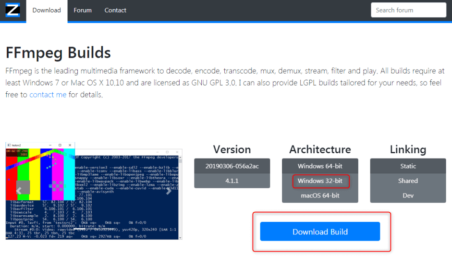The width and height of the screenshot is (452, 256).
Task: Click the Download Build button
Action: (x=320, y=232)
